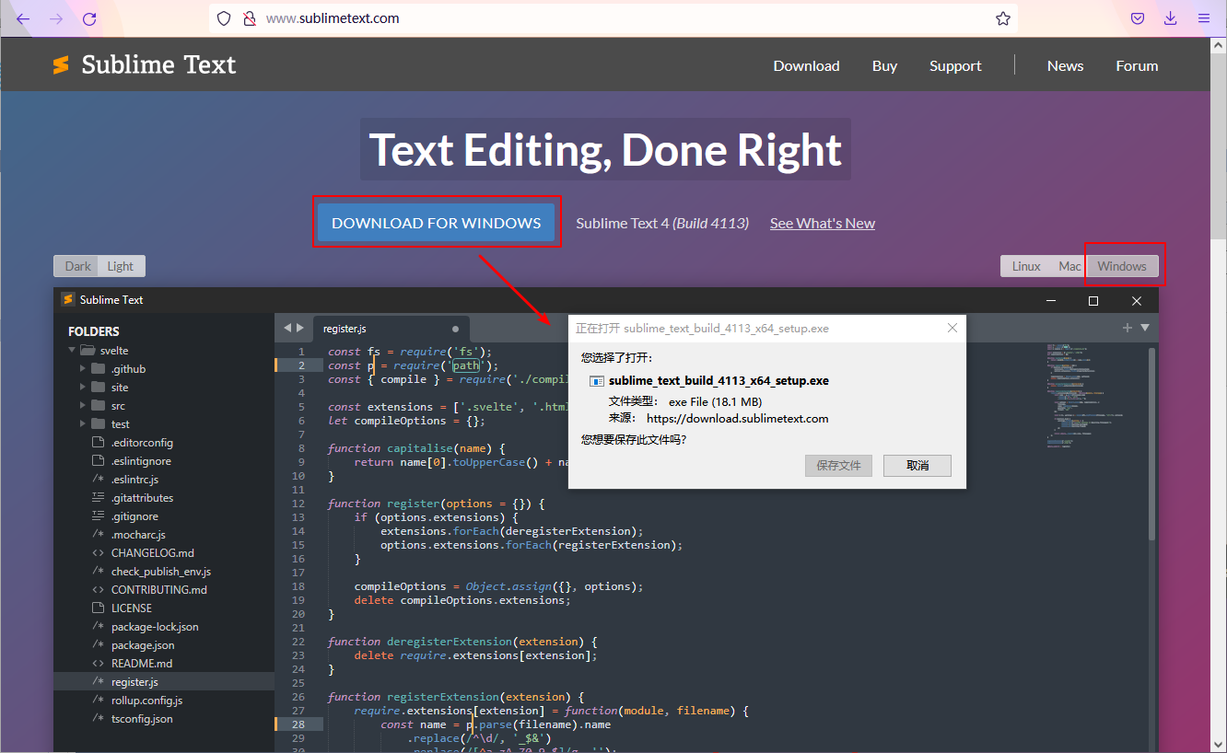Add a new editor tab with the plus icon
The width and height of the screenshot is (1227, 753).
pyautogui.click(x=1127, y=328)
